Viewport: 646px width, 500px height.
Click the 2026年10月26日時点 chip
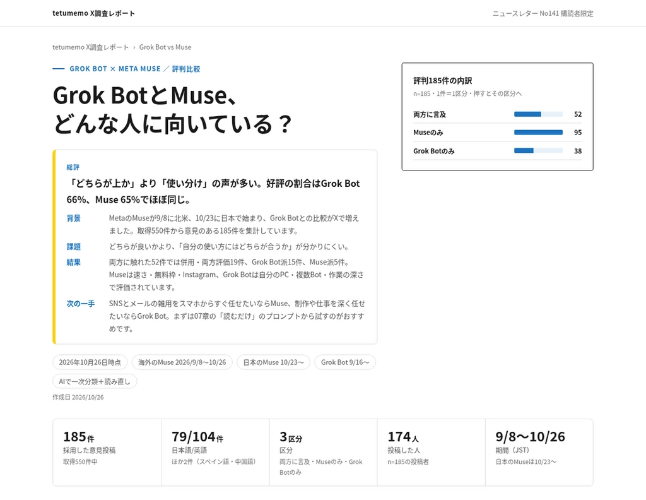click(90, 362)
